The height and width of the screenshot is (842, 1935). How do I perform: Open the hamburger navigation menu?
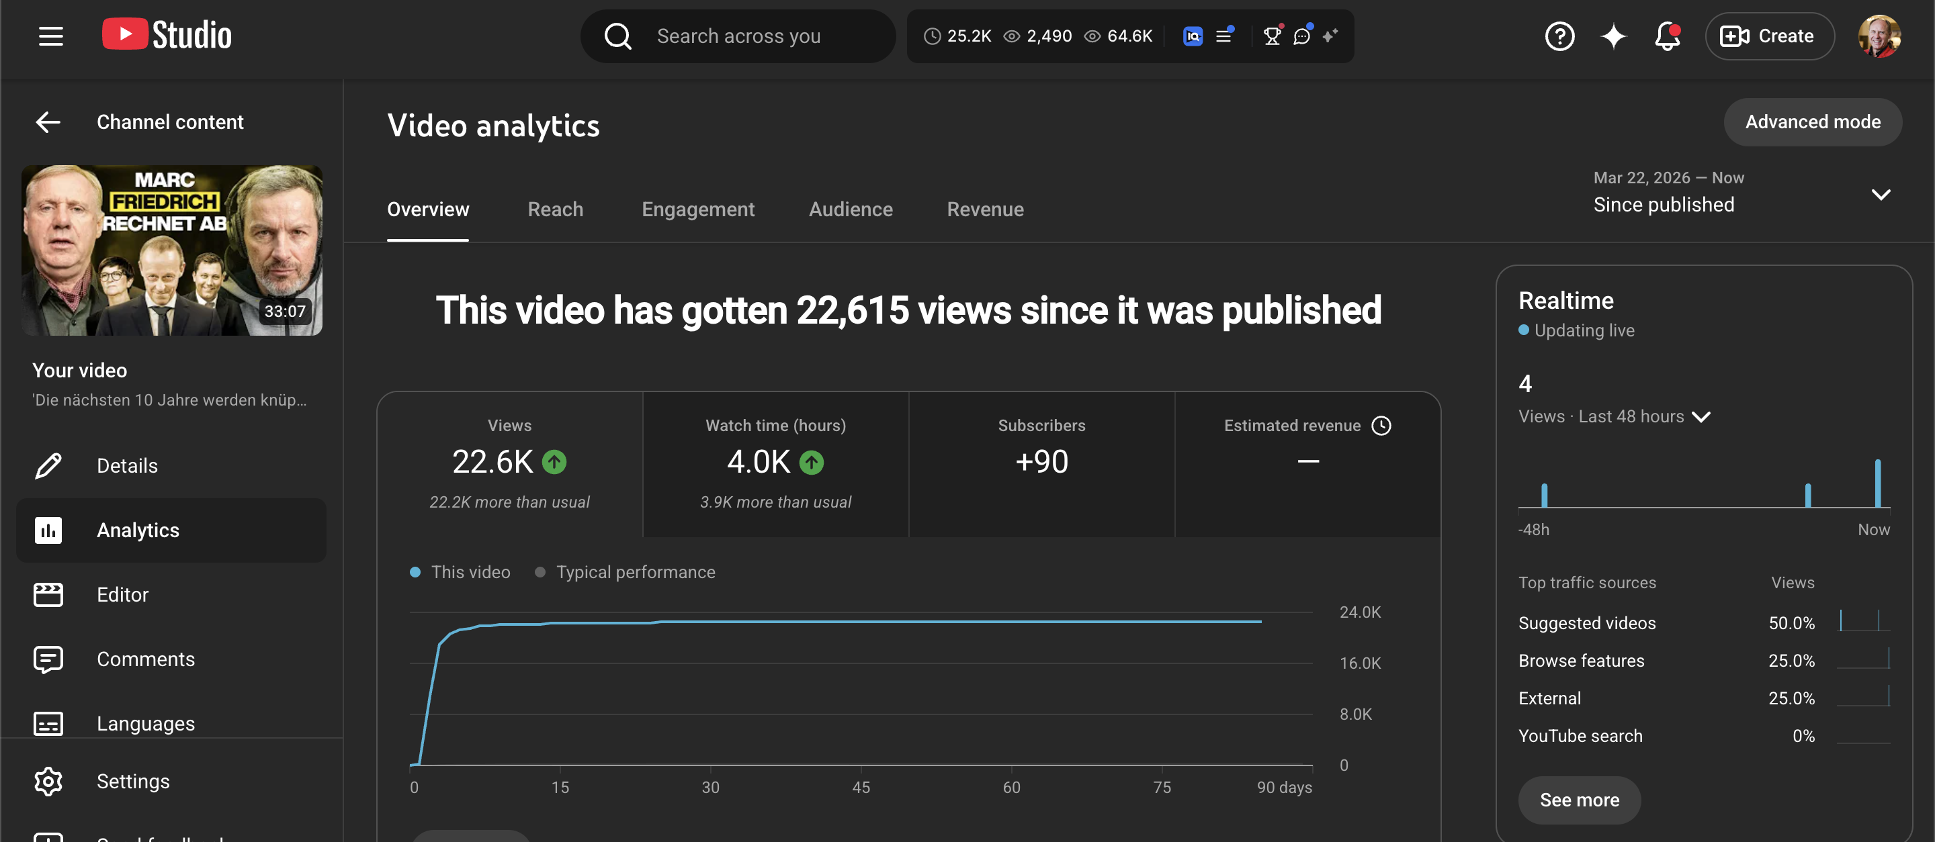[x=50, y=36]
